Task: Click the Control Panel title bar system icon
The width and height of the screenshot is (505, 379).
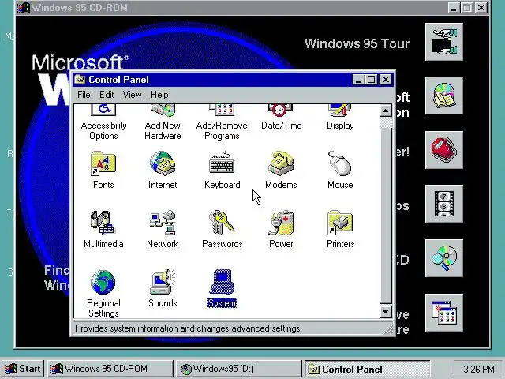Action: 80,79
